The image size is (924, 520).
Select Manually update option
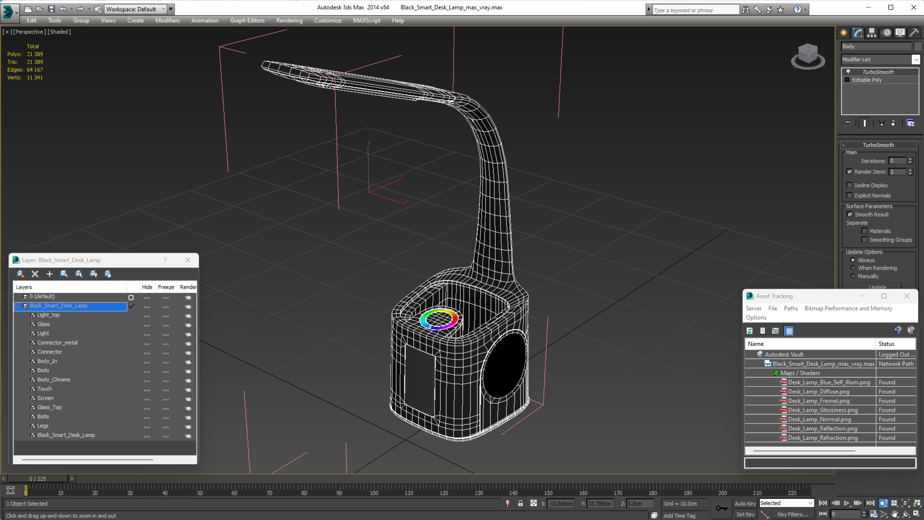tap(853, 276)
